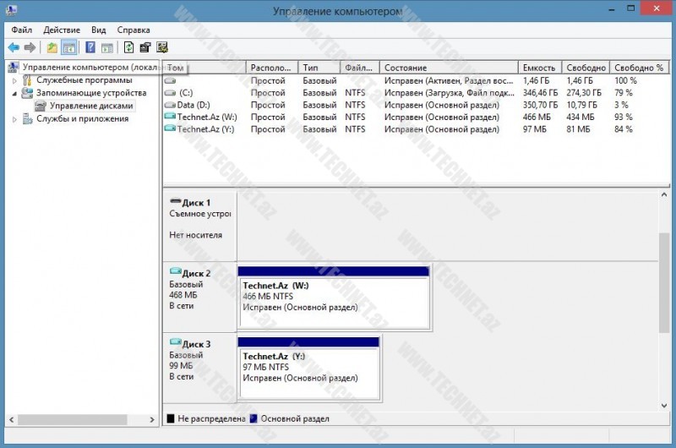
Task: Click the tree pane scroll left arrow
Action: 12,419
